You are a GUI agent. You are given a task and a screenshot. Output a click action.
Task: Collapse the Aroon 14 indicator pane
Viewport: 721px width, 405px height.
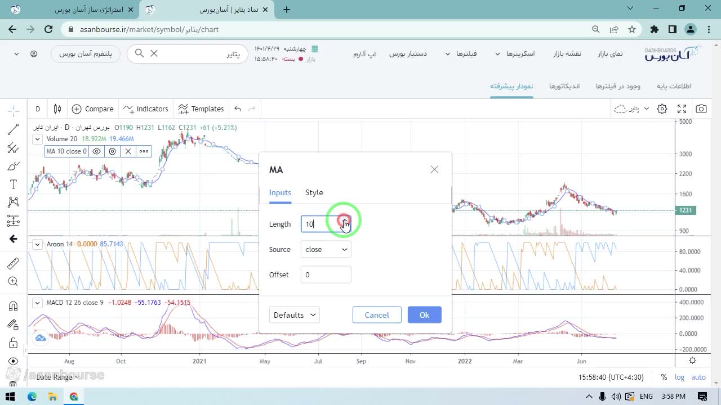click(37, 244)
